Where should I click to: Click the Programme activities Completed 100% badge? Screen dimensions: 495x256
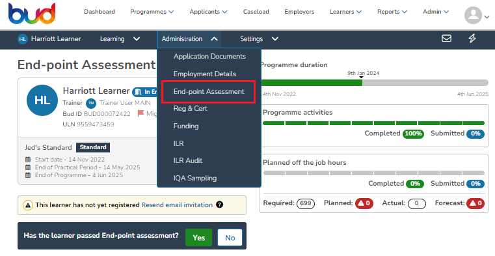click(413, 134)
